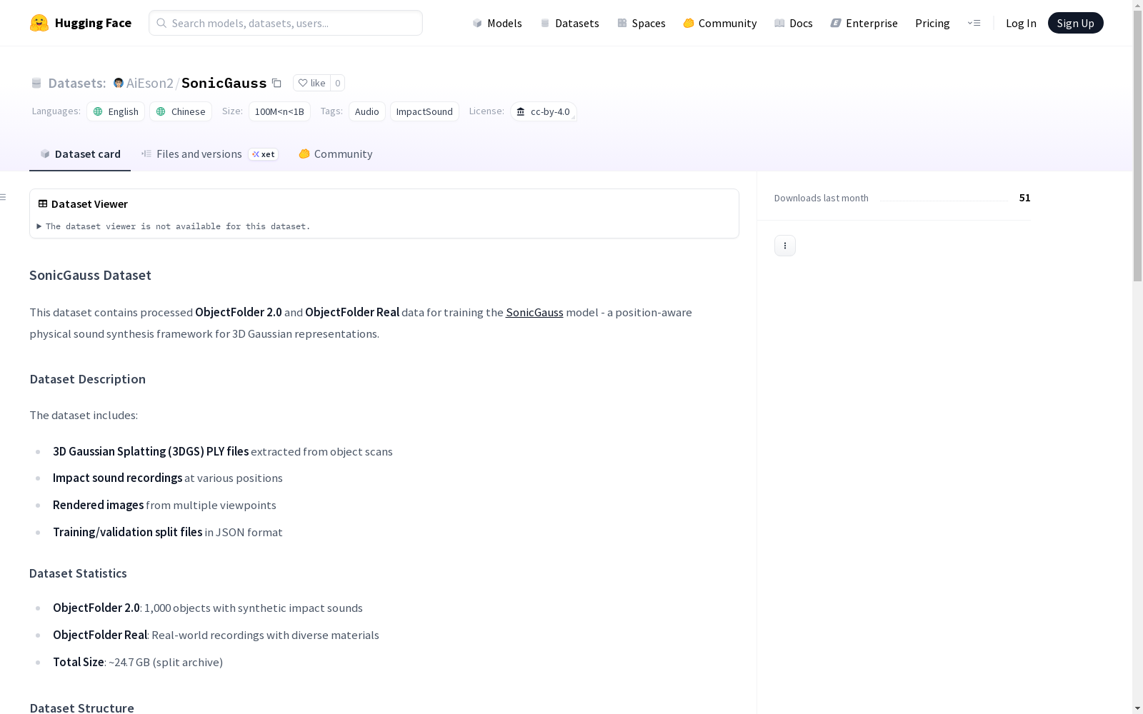Click the Dataset Viewer heading
This screenshot has height=714, width=1143.
pos(89,204)
